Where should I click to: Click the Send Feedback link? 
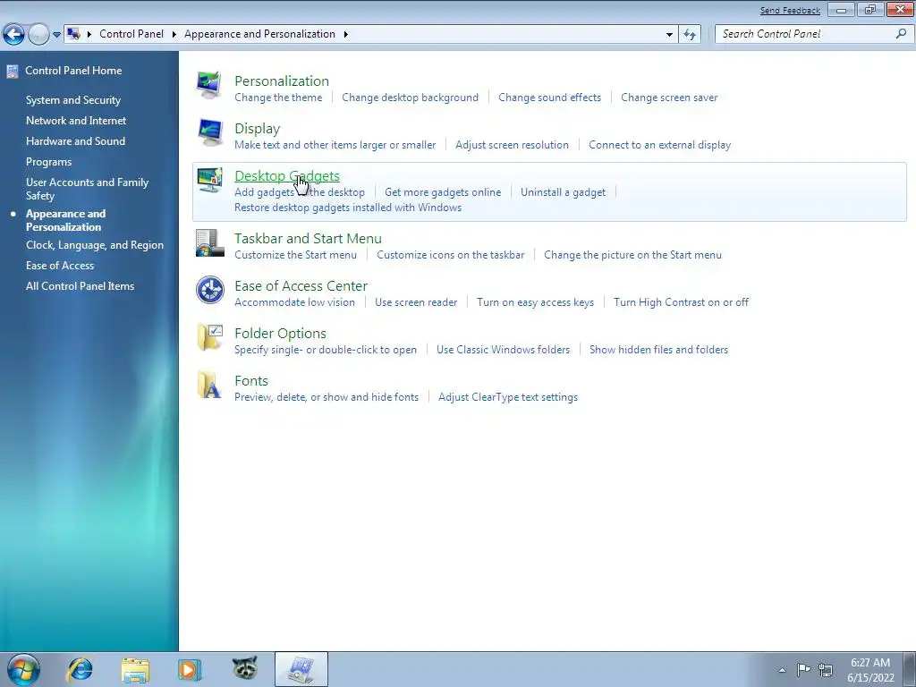point(790,11)
